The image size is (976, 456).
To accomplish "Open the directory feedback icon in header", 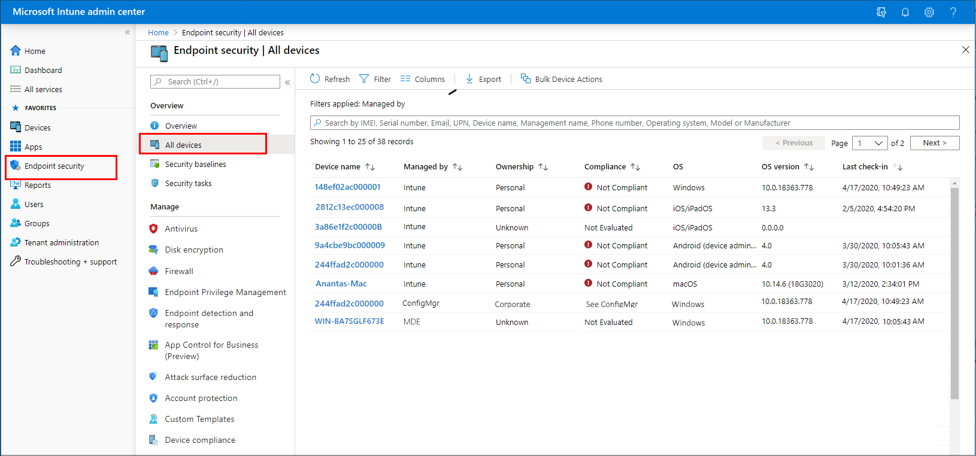I will 881,12.
